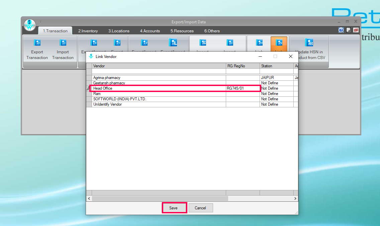Click the small icon between help and exit

[x=349, y=30]
